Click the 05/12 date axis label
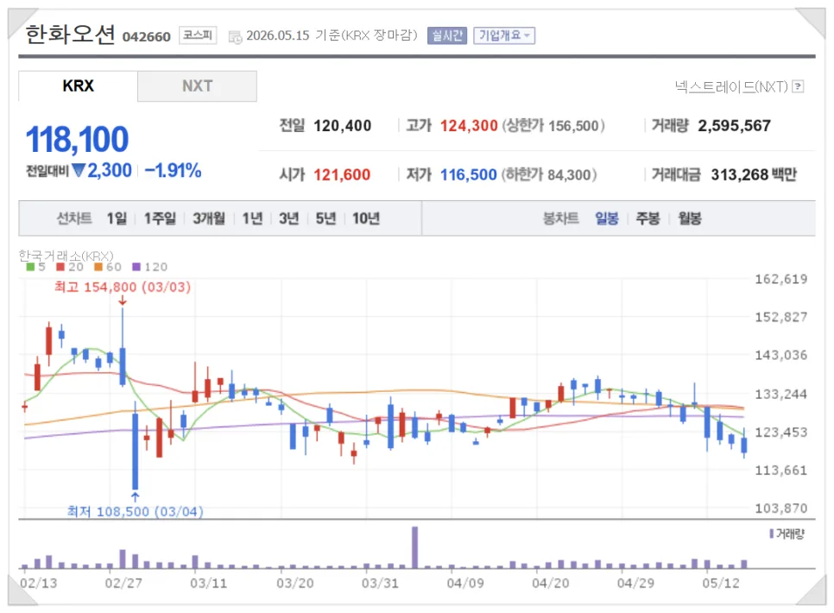Image resolution: width=834 pixels, height=613 pixels. click(721, 583)
